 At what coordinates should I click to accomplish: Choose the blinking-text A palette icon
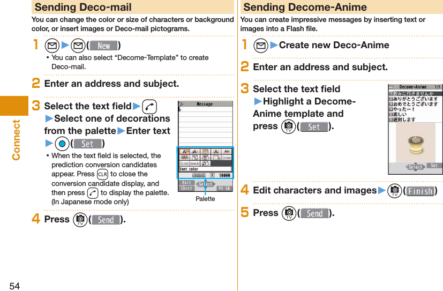pyautogui.click(x=216, y=152)
